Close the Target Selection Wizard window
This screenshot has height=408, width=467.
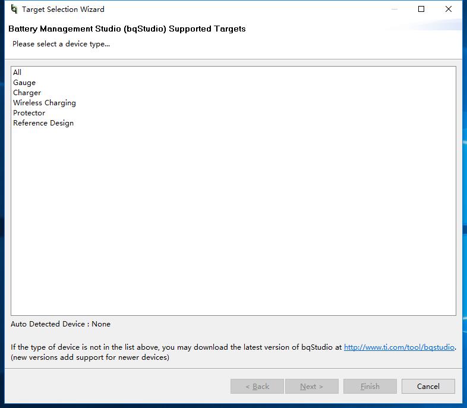pos(449,10)
